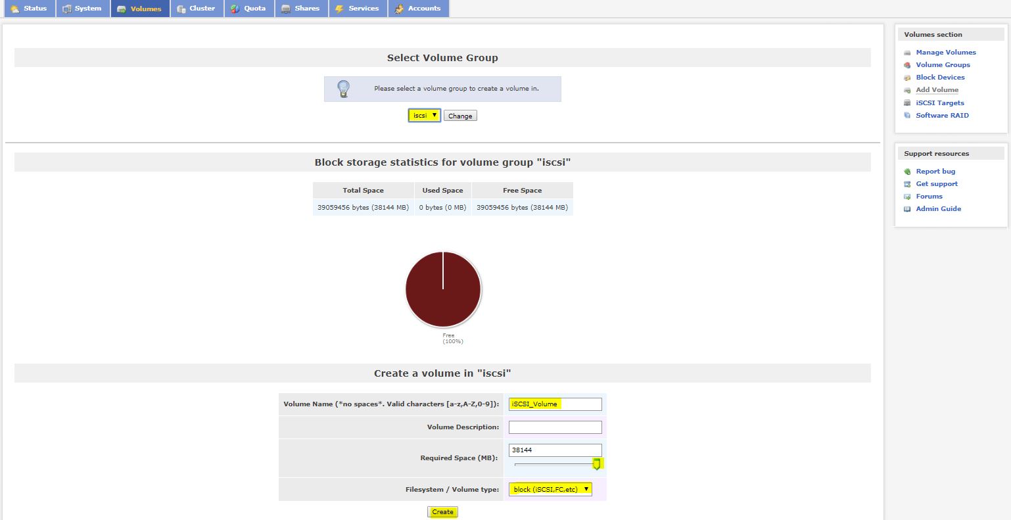Click the Volume Groups sidebar icon
The width and height of the screenshot is (1011, 520).
[x=907, y=65]
